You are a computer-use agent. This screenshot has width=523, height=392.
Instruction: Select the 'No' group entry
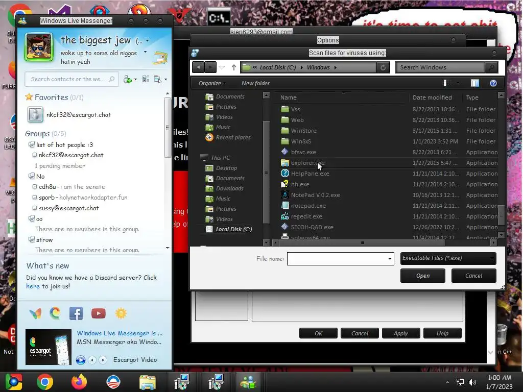40,176
